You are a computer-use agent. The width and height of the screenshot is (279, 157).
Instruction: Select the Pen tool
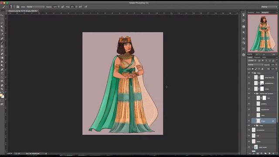(2, 69)
